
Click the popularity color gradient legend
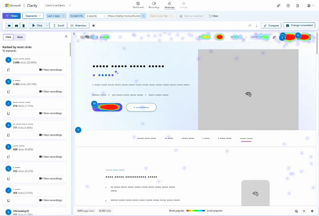196,211
